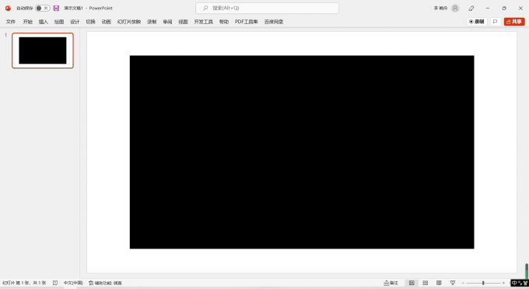Click the IME 中 input indicator
Image resolution: width=529 pixels, height=289 pixels.
point(514,283)
